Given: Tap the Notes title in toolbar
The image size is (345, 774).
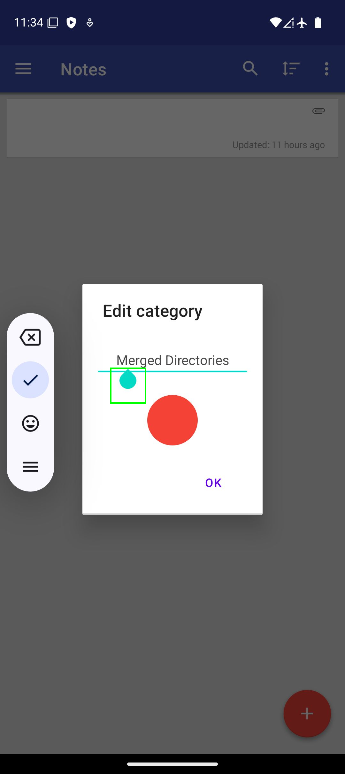Looking at the screenshot, I should click(83, 69).
